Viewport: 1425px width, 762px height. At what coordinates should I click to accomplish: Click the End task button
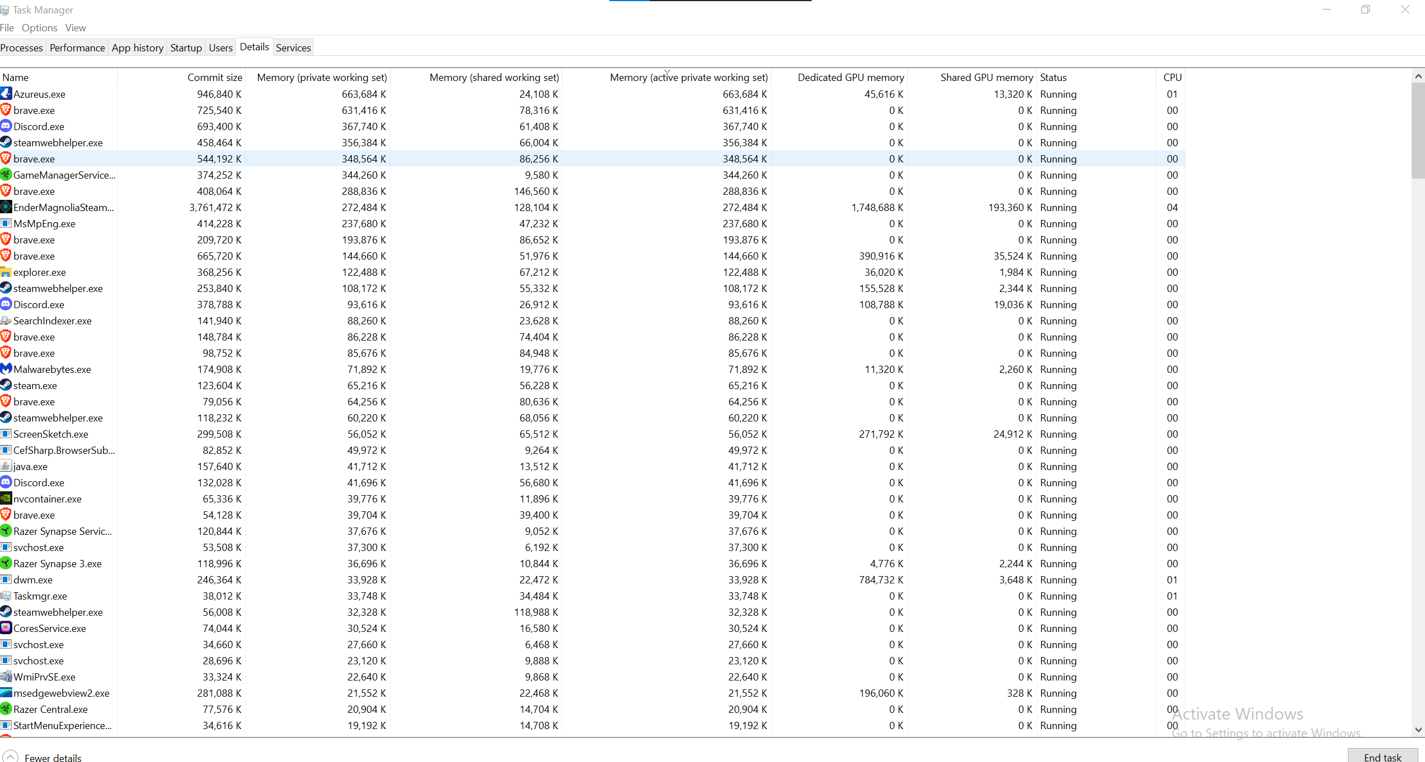pyautogui.click(x=1383, y=756)
